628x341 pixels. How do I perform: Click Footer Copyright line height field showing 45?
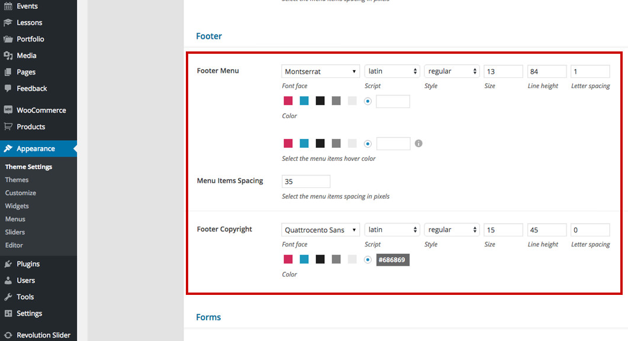[x=547, y=230]
